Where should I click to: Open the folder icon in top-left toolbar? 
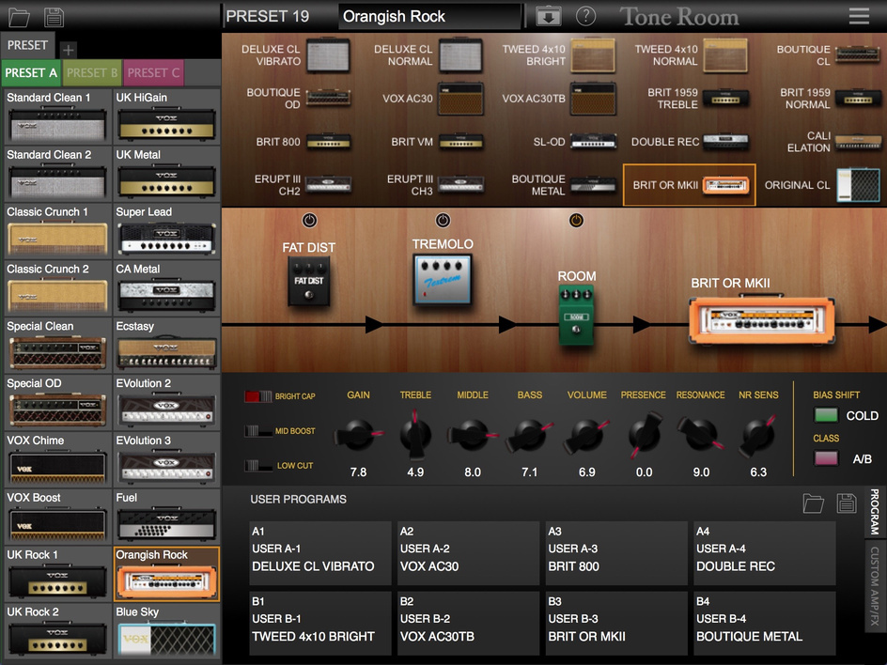(x=19, y=16)
